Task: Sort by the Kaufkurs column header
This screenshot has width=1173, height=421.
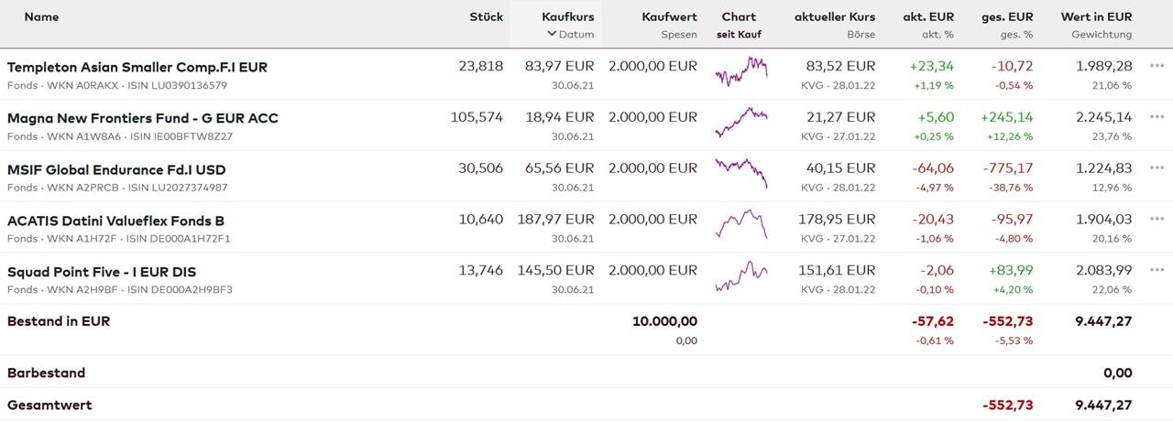Action: tap(567, 16)
